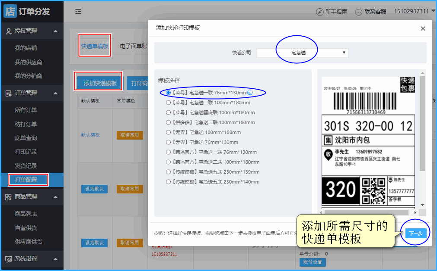The height and width of the screenshot is (271, 437).
Task: Open 商品列表 in the sidebar
Action: tap(26, 214)
